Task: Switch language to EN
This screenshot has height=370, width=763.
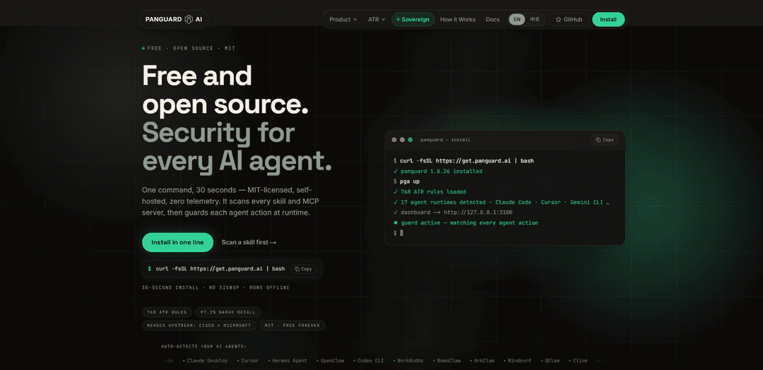Action: (516, 20)
